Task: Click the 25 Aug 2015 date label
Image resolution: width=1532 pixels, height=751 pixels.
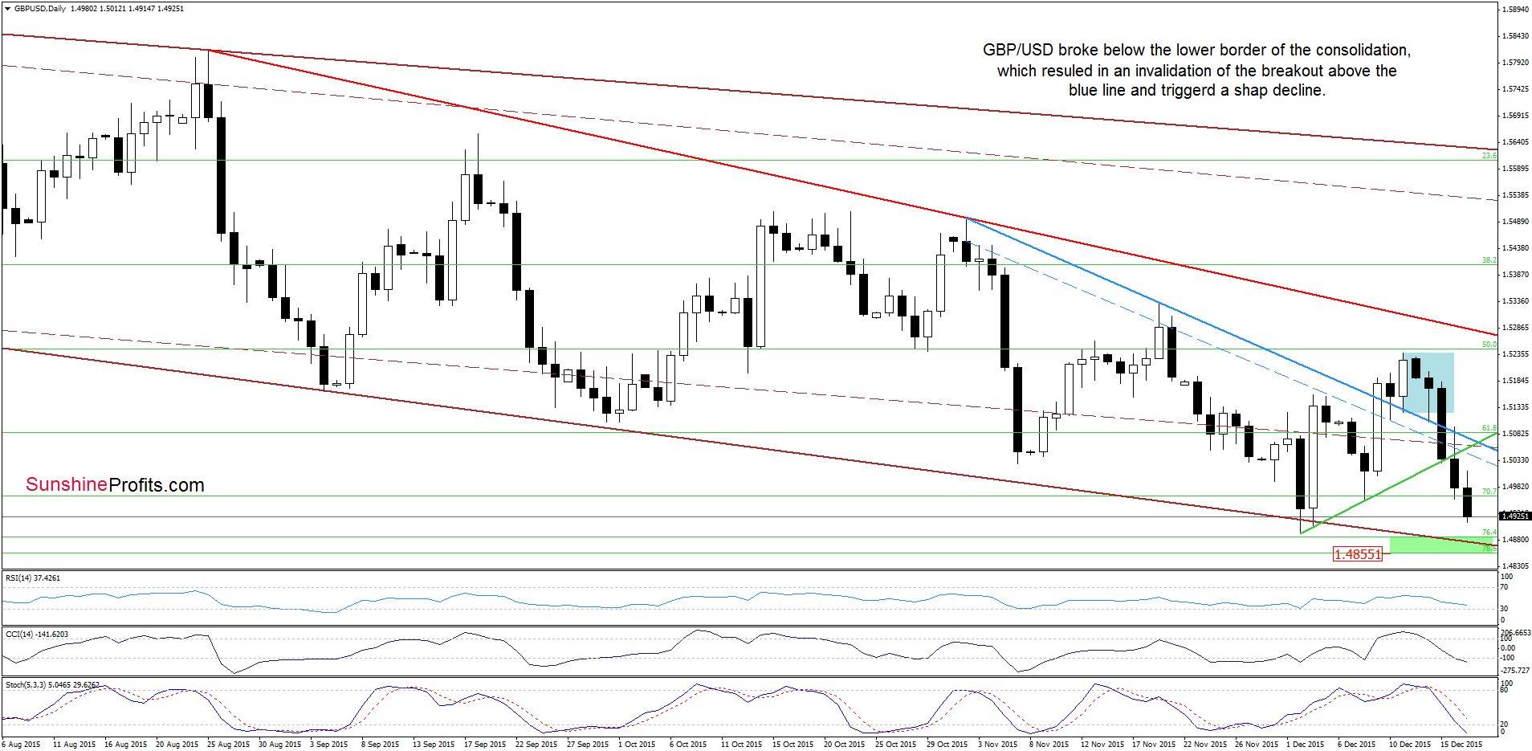Action: 228,745
